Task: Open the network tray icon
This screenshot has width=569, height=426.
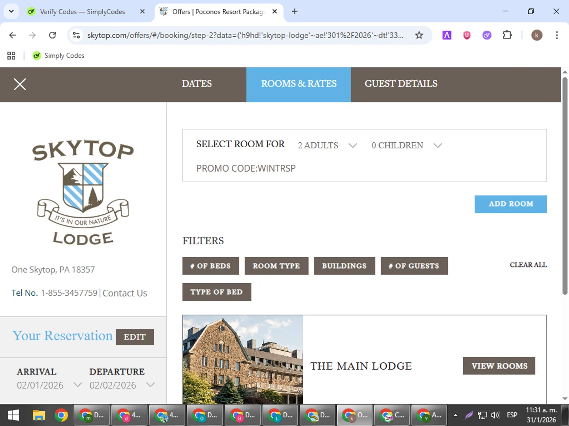Action: pyautogui.click(x=482, y=415)
